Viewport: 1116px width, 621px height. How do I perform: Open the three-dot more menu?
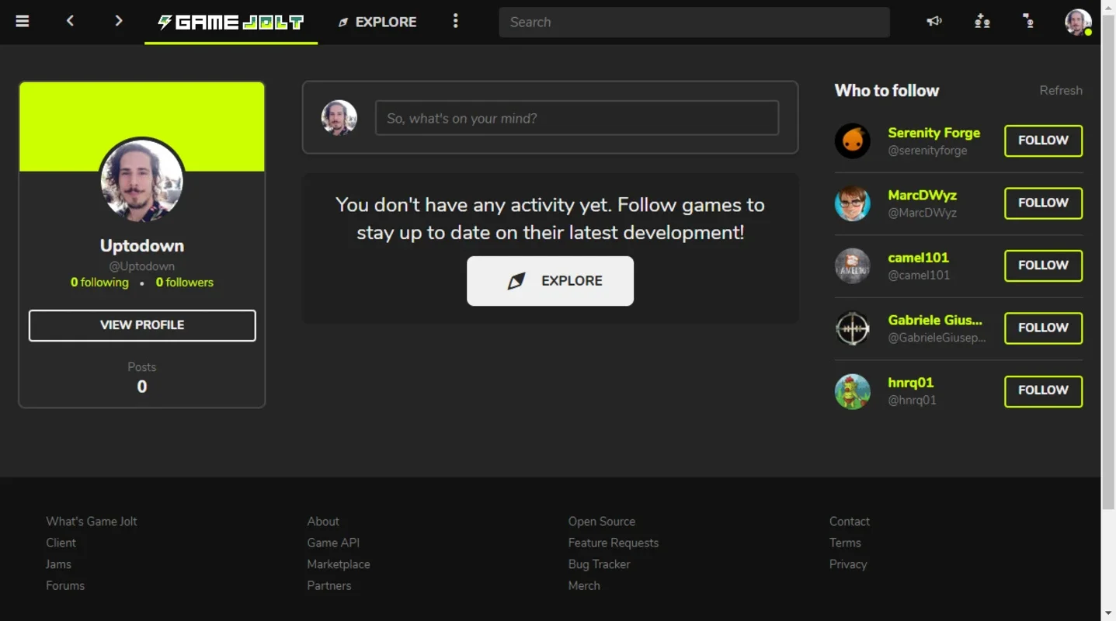click(x=456, y=21)
